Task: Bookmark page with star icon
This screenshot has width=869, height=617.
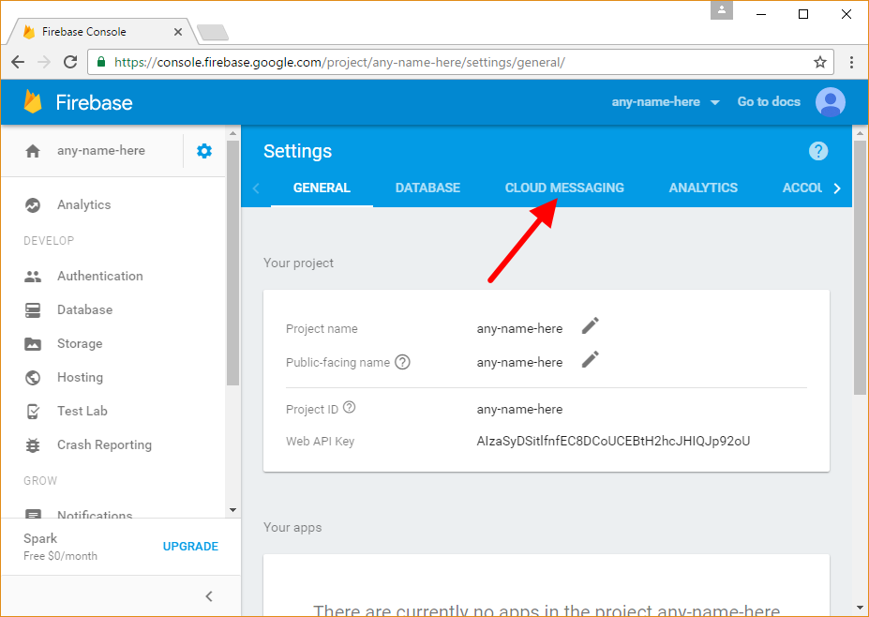Action: 820,62
